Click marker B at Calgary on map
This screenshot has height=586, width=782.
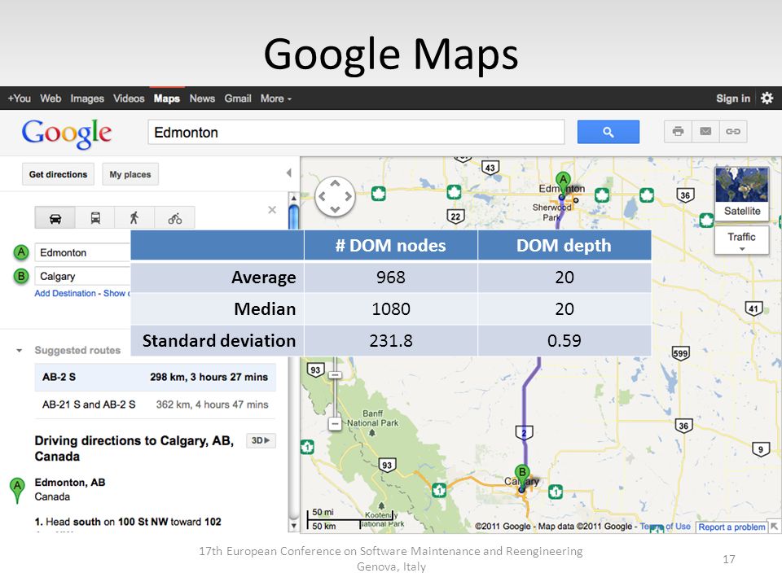click(x=522, y=477)
